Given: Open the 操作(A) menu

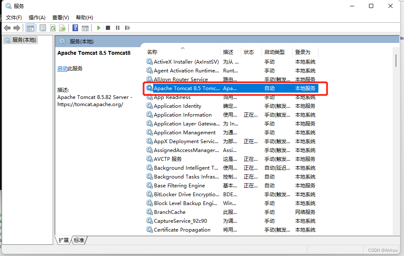Looking at the screenshot, I should (x=37, y=18).
